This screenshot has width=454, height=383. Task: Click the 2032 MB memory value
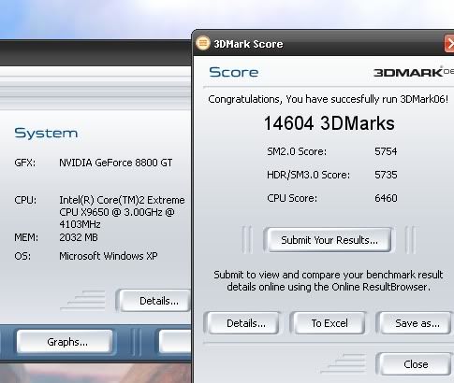[79, 237]
